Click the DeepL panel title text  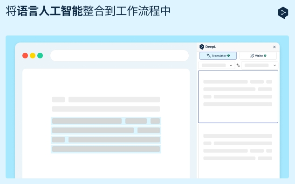tap(211, 47)
